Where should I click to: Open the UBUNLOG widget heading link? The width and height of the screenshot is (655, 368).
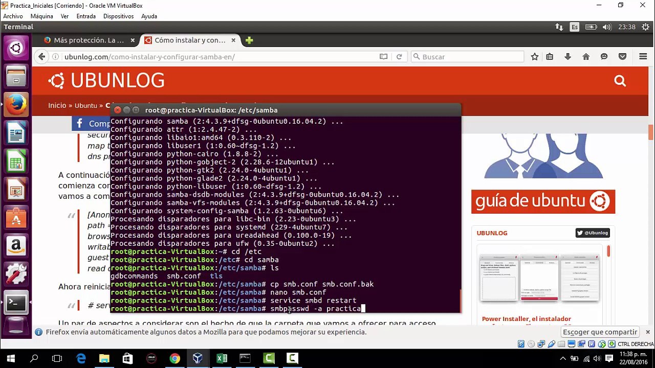point(492,233)
